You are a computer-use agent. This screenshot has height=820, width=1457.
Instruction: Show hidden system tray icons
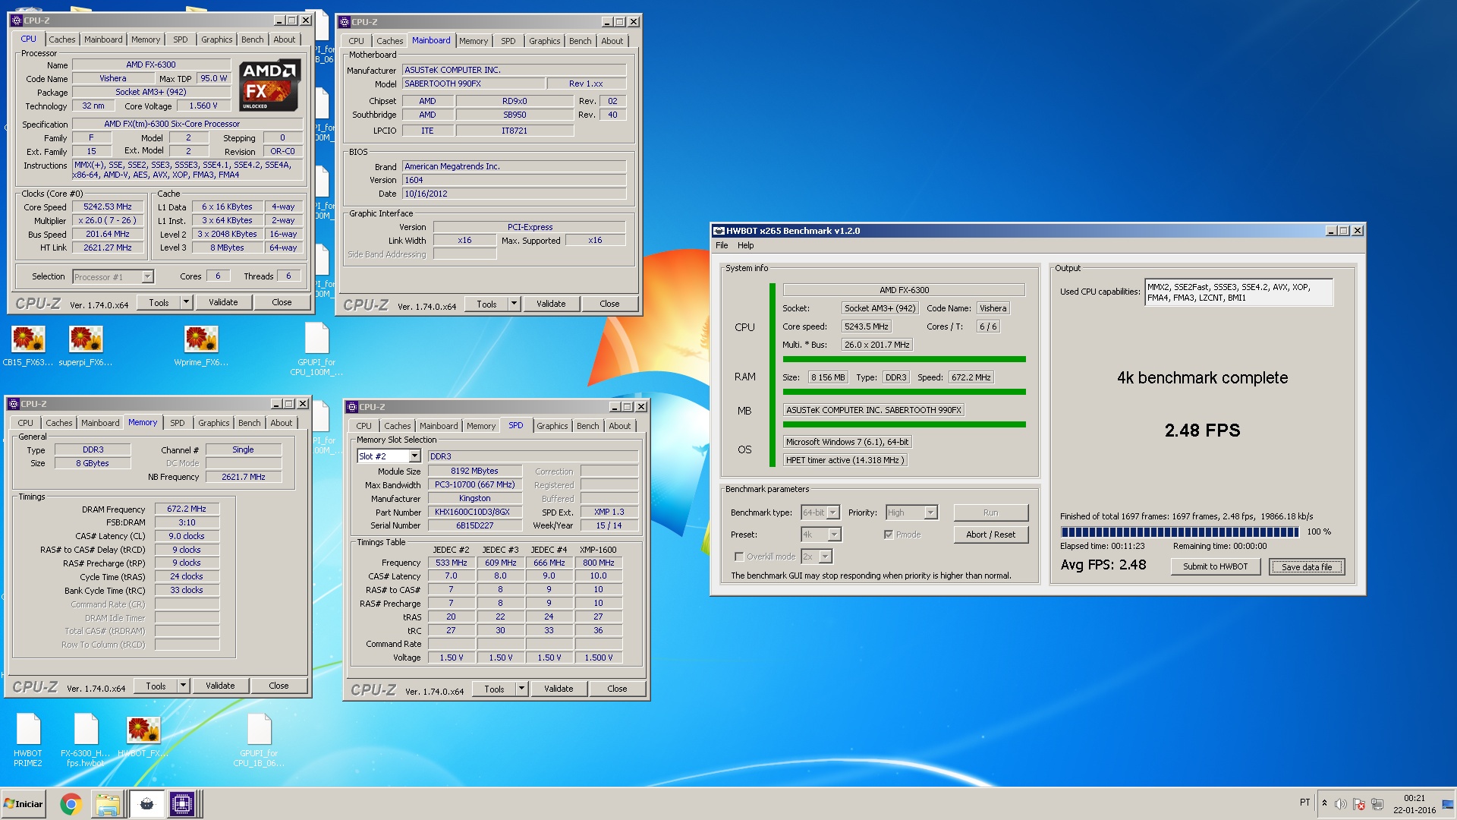tap(1324, 803)
